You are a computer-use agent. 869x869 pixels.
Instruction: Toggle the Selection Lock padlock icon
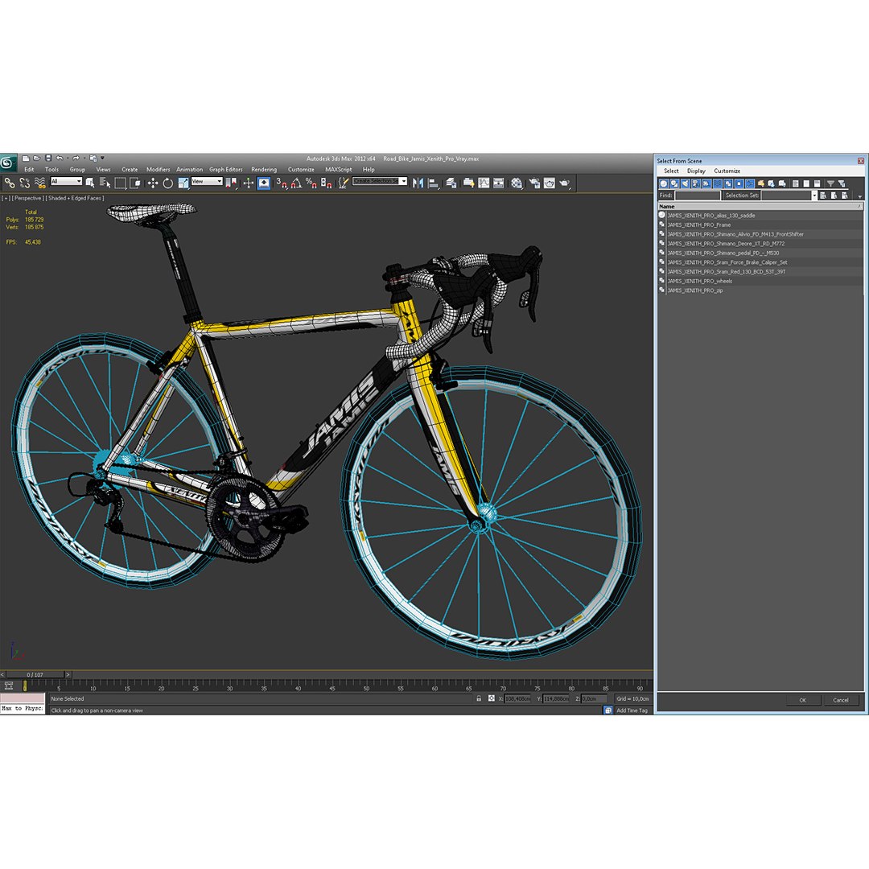pyautogui.click(x=479, y=698)
